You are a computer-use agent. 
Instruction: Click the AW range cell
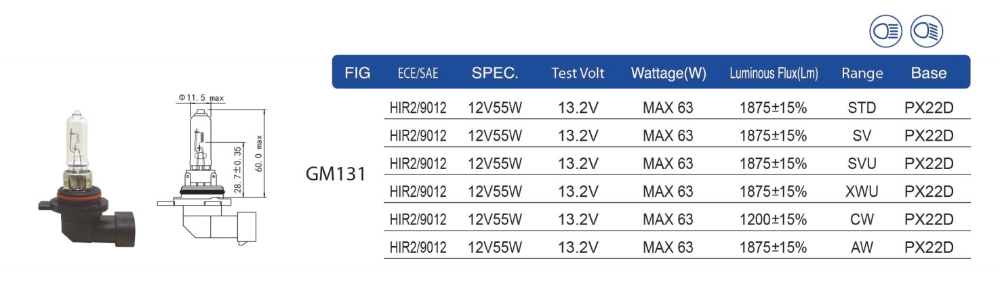tap(862, 247)
